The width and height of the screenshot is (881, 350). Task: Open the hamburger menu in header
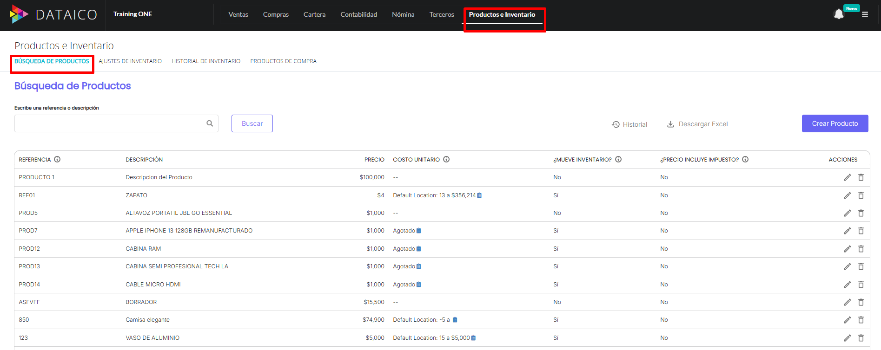(865, 14)
